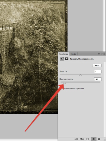The width and height of the screenshot is (106, 141).
Task: Switch to the Свойства tab
Action: pos(63,54)
